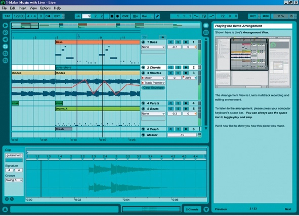Fold the 1 Bass track
This screenshot has width=299, height=216.
[143, 42]
